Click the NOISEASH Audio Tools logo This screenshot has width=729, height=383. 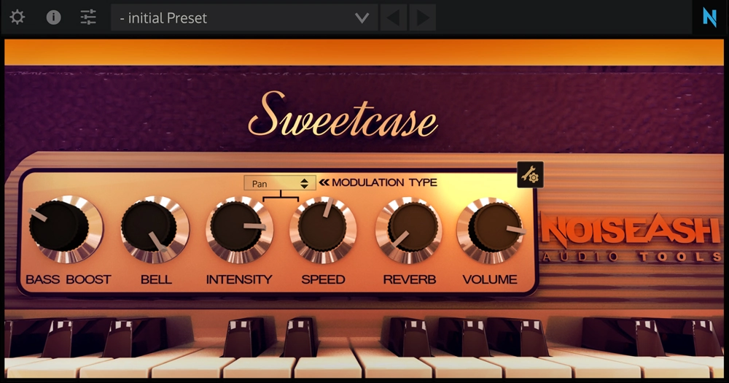click(632, 237)
